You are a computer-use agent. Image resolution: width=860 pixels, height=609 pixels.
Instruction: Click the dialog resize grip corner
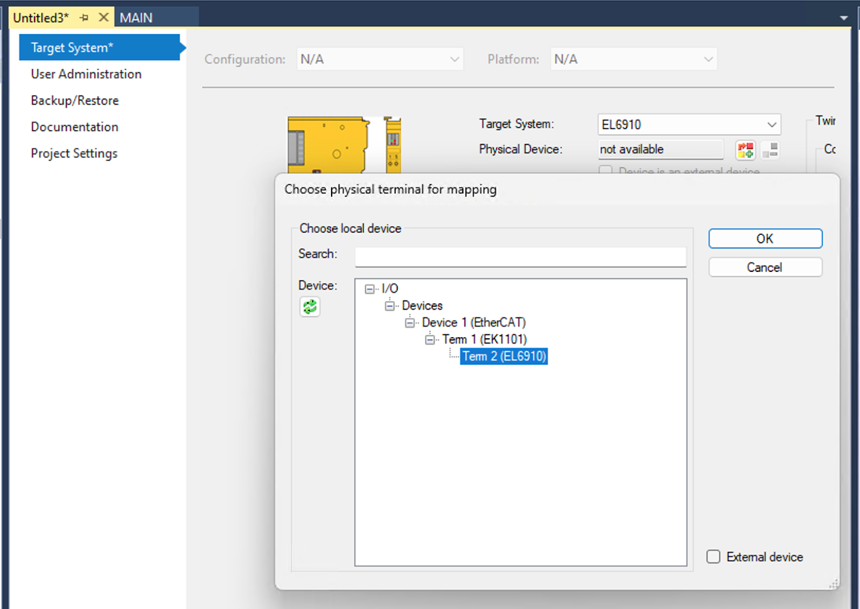click(x=833, y=584)
